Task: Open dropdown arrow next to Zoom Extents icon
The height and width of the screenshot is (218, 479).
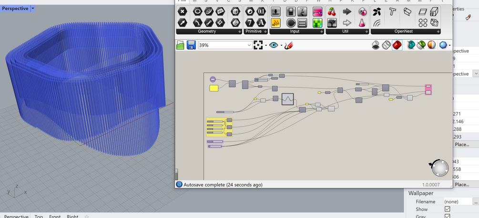Action: pos(266,46)
